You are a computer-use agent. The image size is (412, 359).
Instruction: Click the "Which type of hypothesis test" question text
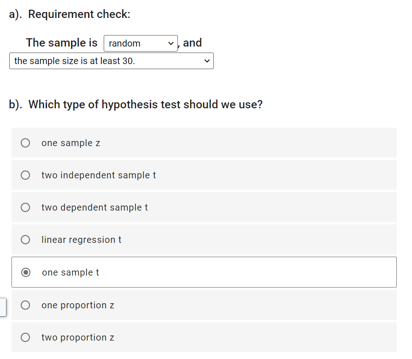tap(145, 105)
